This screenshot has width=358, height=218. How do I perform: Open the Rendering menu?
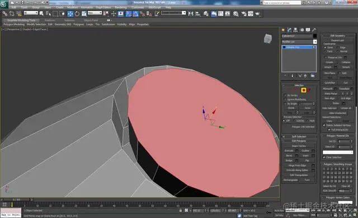pyautogui.click(x=121, y=7)
